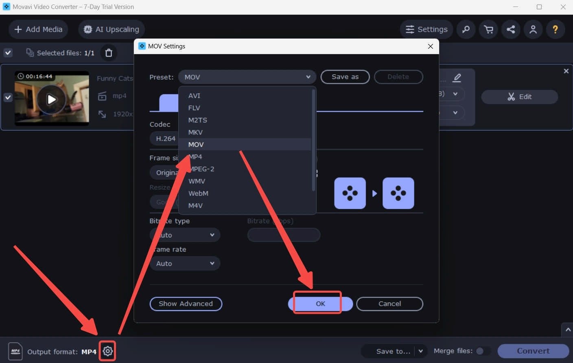The height and width of the screenshot is (363, 573).
Task: Select AVI from preset list
Action: pos(245,96)
